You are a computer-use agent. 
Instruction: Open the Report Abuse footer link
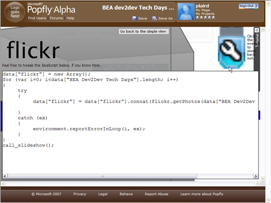click(x=157, y=194)
